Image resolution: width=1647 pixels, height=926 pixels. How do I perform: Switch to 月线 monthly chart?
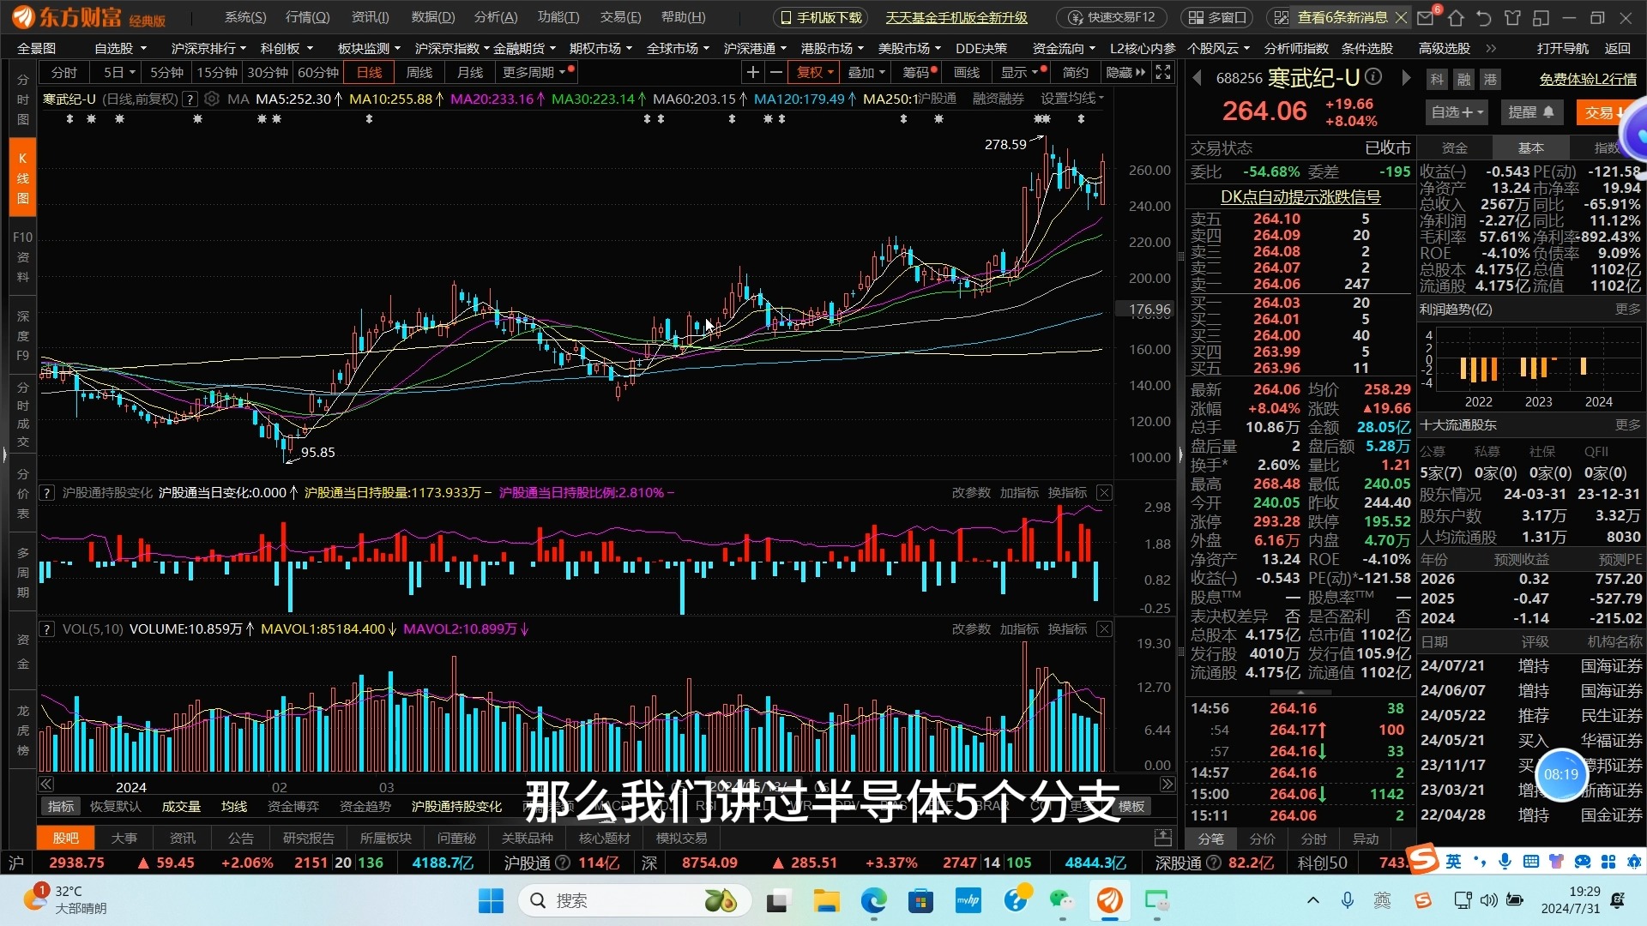pos(470,73)
